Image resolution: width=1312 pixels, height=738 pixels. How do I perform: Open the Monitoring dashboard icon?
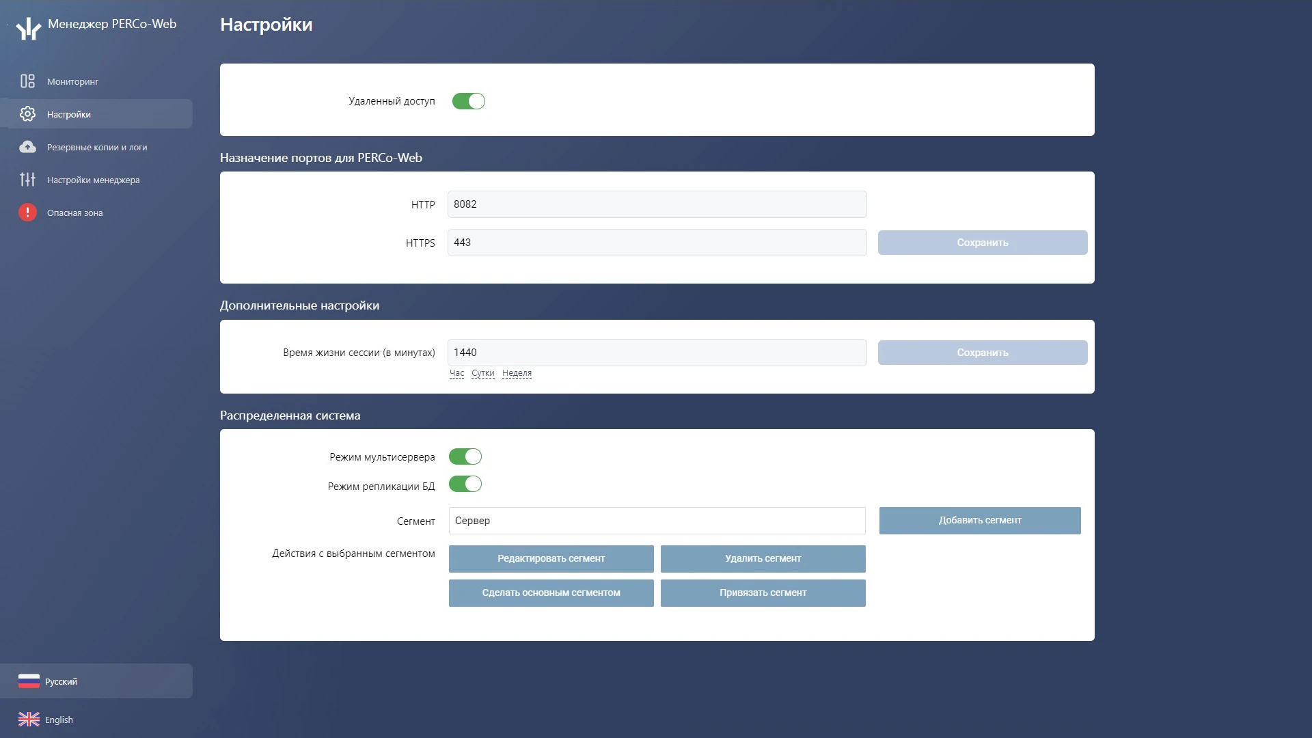(27, 81)
